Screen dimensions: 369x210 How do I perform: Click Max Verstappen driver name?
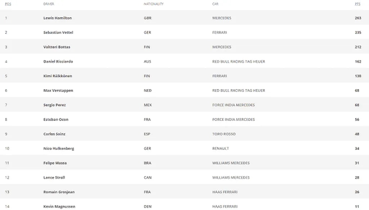(x=58, y=90)
